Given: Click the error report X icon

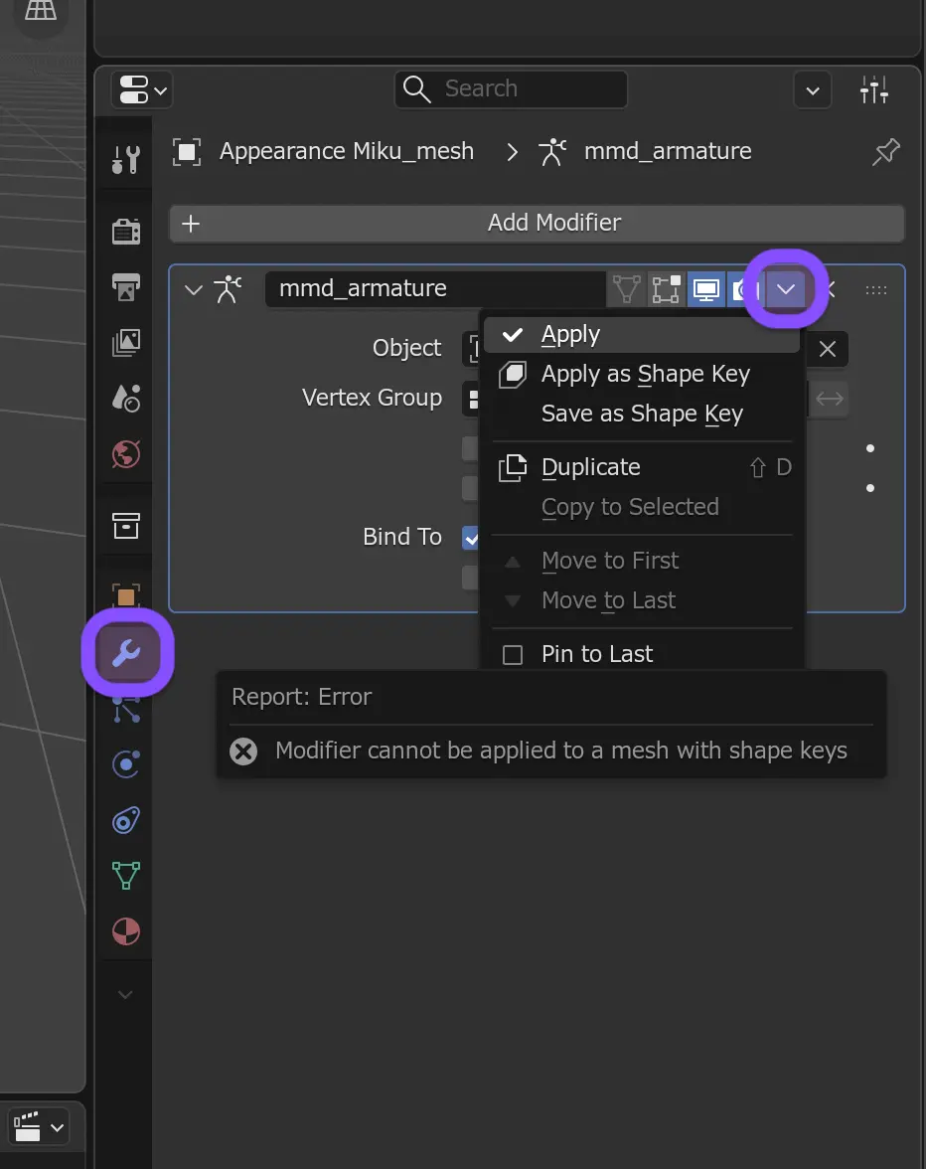Looking at the screenshot, I should click(x=243, y=751).
